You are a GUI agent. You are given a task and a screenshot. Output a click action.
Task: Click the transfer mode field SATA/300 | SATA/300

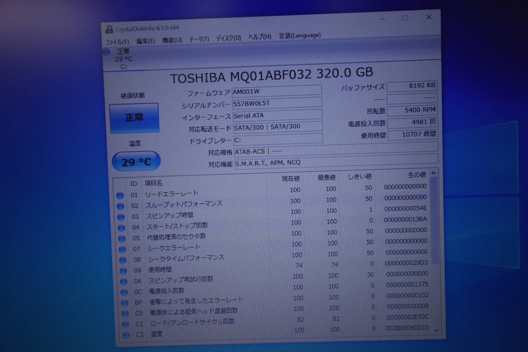point(277,127)
